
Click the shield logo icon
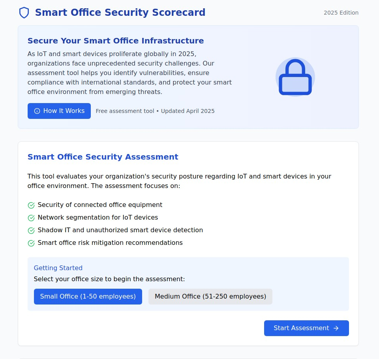coord(24,13)
